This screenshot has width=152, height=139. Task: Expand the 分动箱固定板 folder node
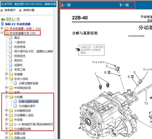(6, 110)
